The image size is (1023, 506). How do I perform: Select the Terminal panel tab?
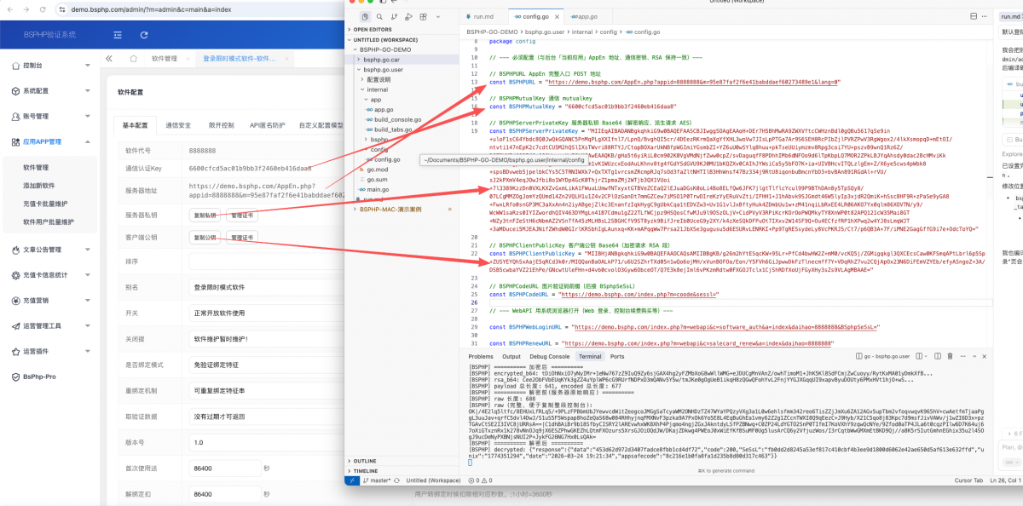tap(589, 356)
